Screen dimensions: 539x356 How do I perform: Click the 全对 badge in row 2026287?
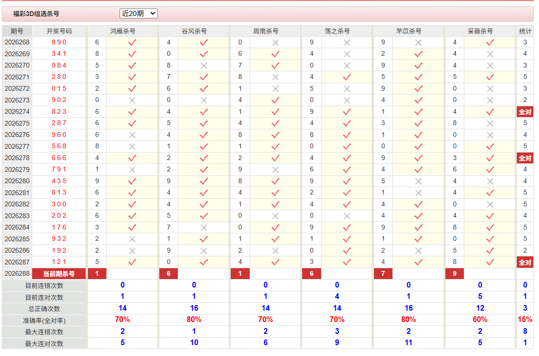click(x=525, y=263)
